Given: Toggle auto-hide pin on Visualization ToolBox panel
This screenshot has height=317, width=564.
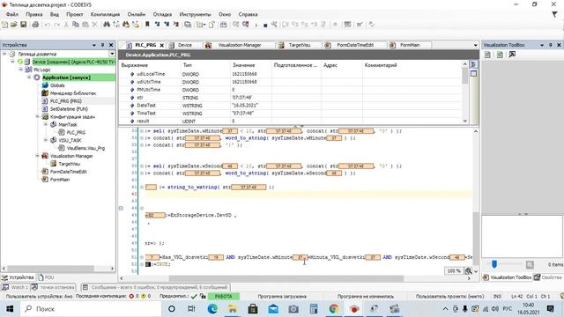Looking at the screenshot, I should coord(550,45).
